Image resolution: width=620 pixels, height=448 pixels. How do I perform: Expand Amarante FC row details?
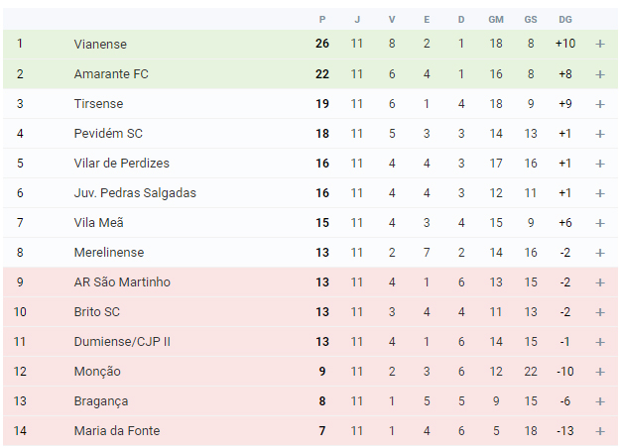(600, 74)
